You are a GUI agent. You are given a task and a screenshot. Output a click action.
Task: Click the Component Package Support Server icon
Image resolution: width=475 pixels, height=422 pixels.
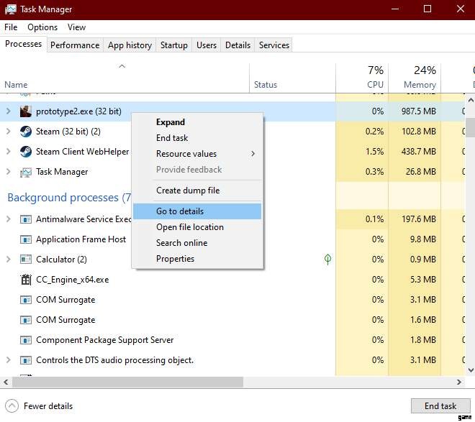coord(26,340)
